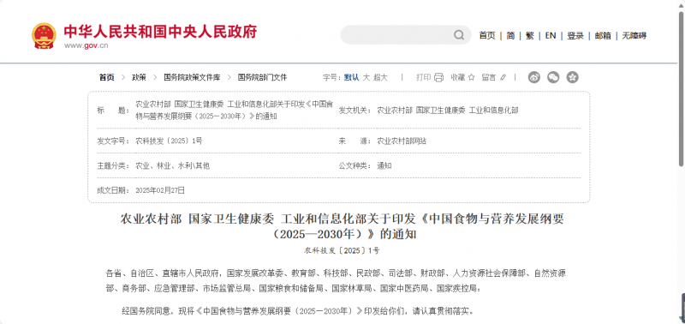This screenshot has width=685, height=324.
Task: Switch to simplified Chinese 简
Action: point(510,36)
